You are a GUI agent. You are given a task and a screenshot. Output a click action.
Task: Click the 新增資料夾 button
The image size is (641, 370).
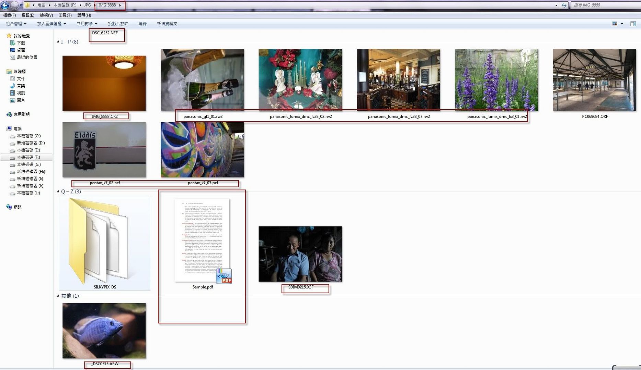167,24
